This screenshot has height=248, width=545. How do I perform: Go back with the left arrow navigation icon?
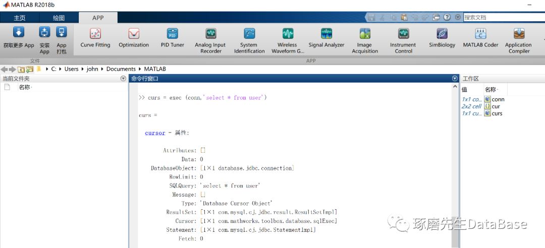point(5,69)
